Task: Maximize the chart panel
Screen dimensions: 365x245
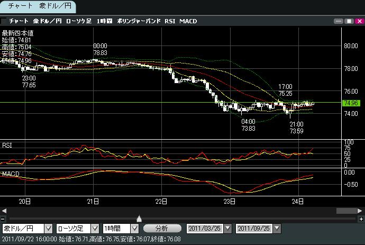Action: point(349,21)
